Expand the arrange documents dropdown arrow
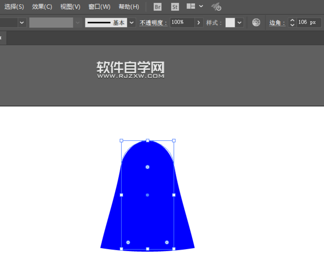The image size is (324, 280). coord(201,6)
